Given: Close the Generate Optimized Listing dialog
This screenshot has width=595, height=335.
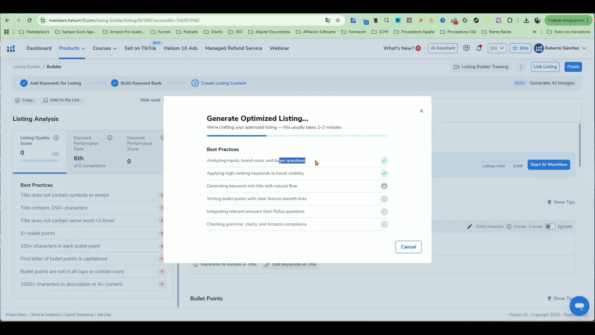Looking at the screenshot, I should pos(422,111).
